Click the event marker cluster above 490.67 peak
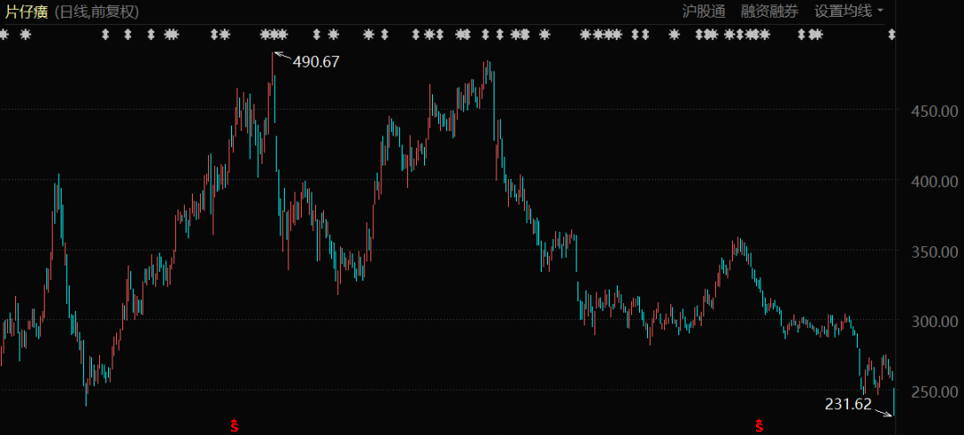The width and height of the screenshot is (964, 435). point(274,35)
